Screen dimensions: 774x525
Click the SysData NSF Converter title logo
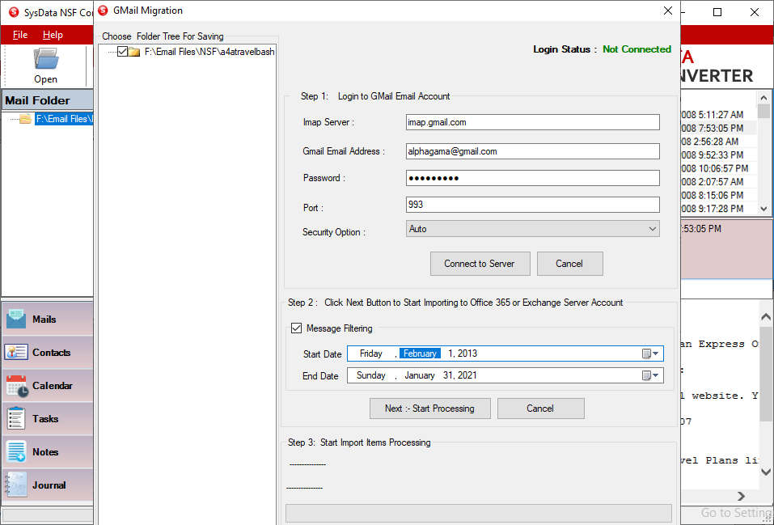coord(13,12)
